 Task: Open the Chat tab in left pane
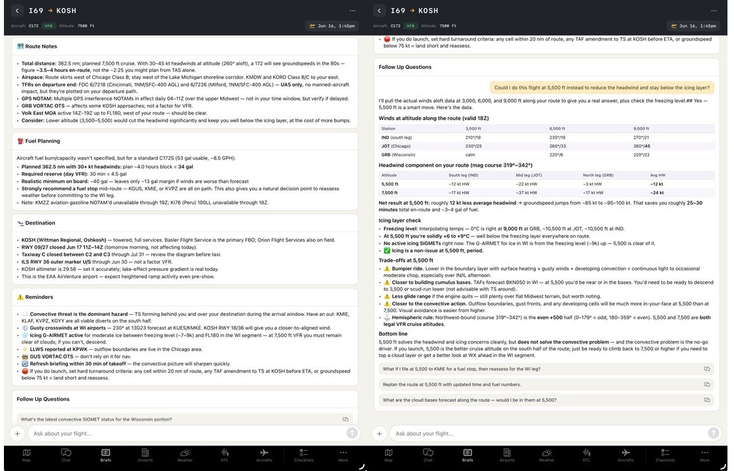pyautogui.click(x=66, y=455)
